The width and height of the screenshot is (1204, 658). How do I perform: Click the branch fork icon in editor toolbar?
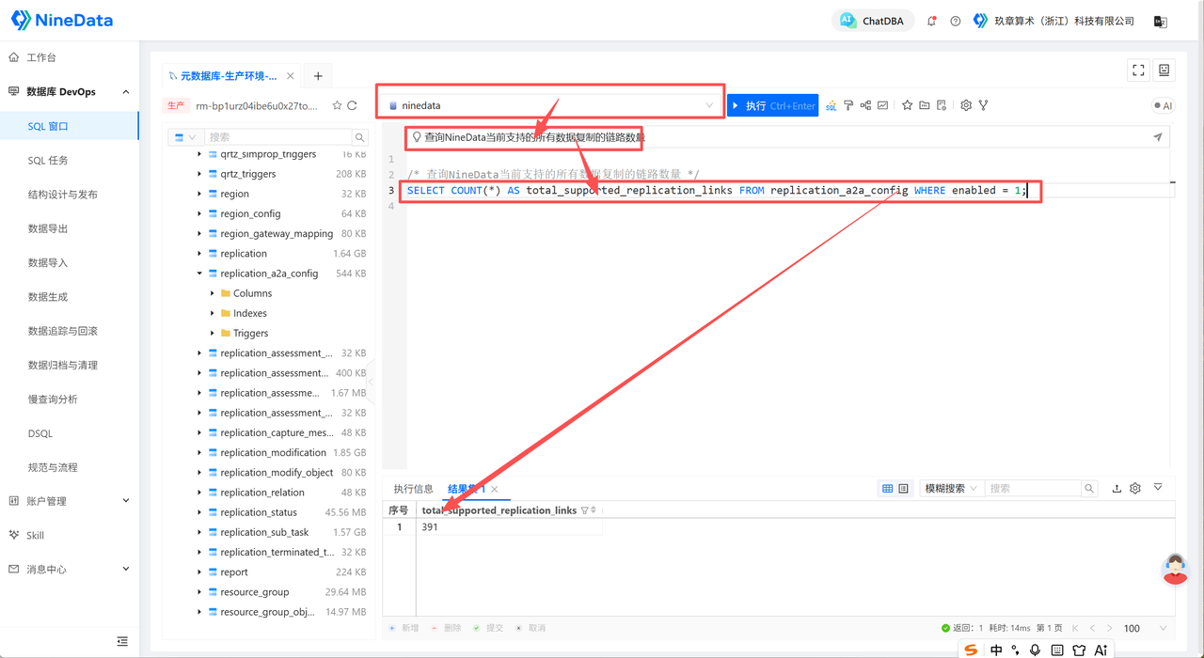983,105
